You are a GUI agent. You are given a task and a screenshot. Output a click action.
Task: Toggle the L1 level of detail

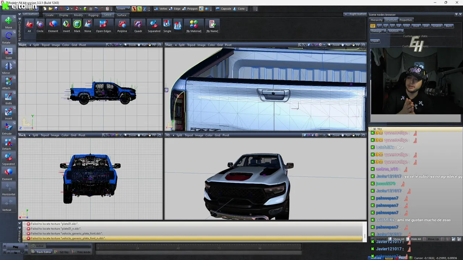click(x=379, y=26)
